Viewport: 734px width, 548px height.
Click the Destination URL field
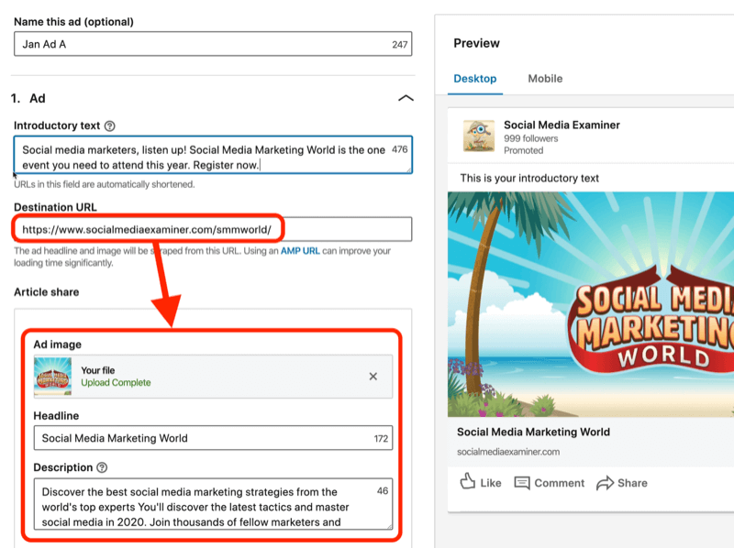pyautogui.click(x=213, y=229)
